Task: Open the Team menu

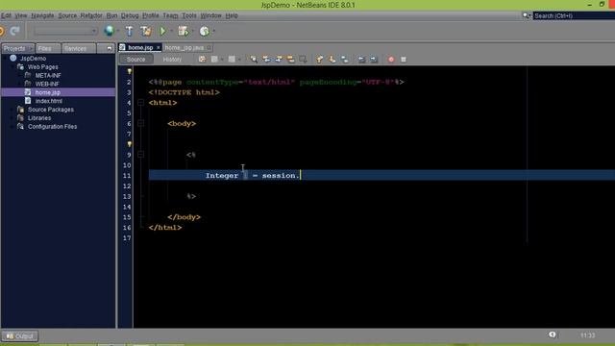Action: point(170,15)
